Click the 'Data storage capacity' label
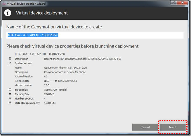Screen dimensions: 191x136 point(27,103)
